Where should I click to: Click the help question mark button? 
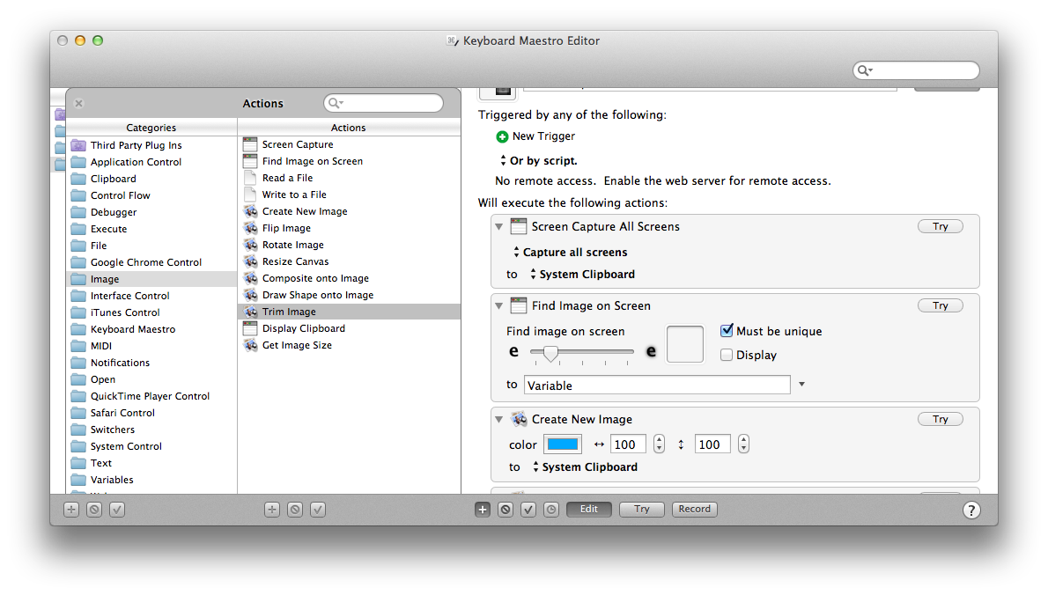(971, 510)
